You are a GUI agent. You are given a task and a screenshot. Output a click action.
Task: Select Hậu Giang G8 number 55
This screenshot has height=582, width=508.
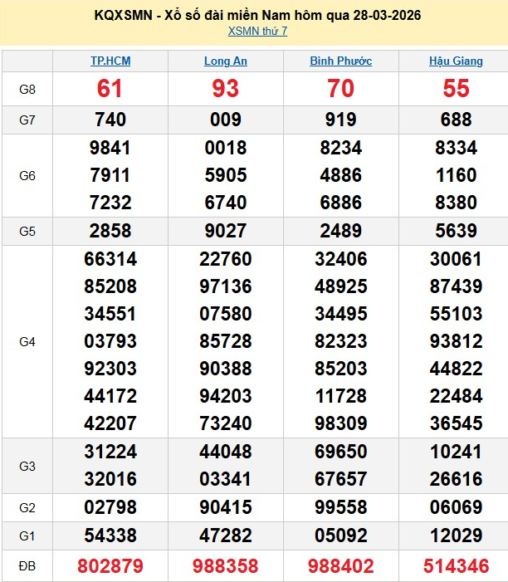[456, 89]
